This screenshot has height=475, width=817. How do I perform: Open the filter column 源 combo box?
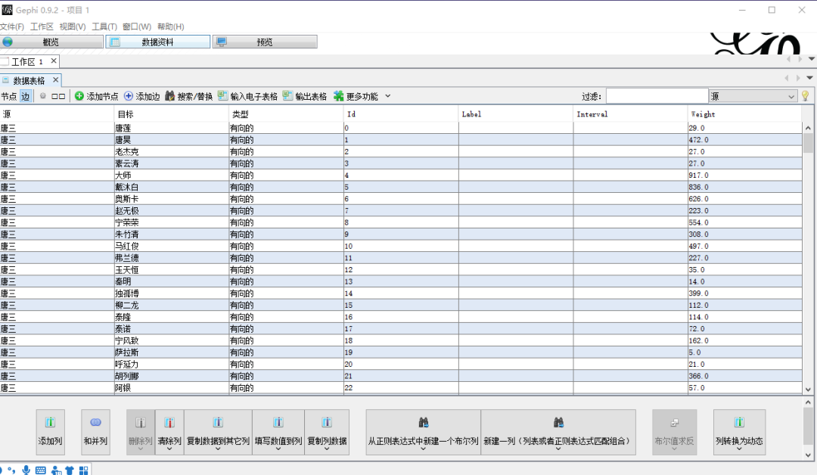(753, 96)
